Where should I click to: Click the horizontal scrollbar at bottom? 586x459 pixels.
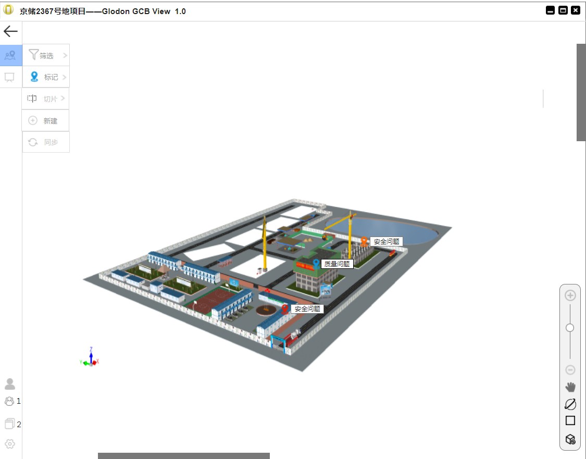pyautogui.click(x=183, y=456)
